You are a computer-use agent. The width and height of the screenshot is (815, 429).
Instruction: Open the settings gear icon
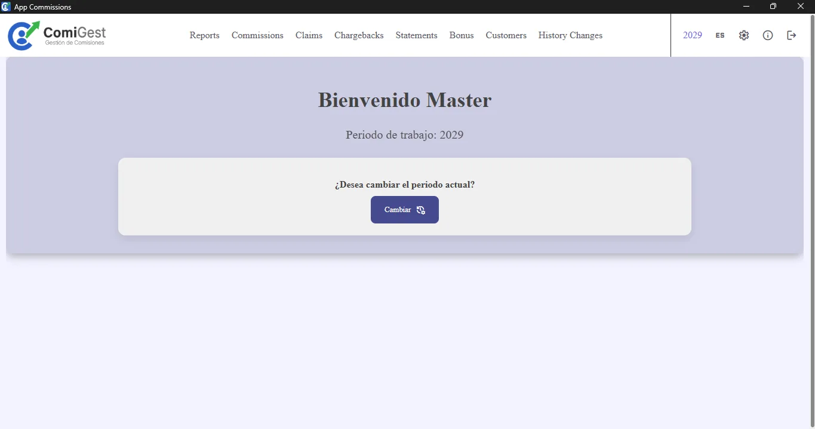(743, 35)
